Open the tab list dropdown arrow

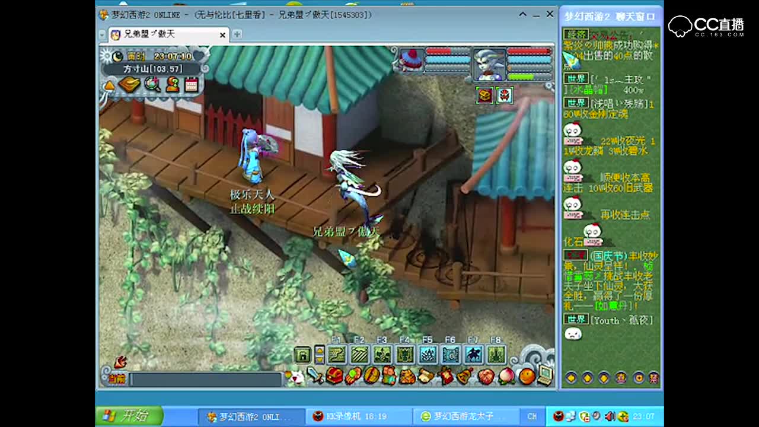[x=102, y=34]
